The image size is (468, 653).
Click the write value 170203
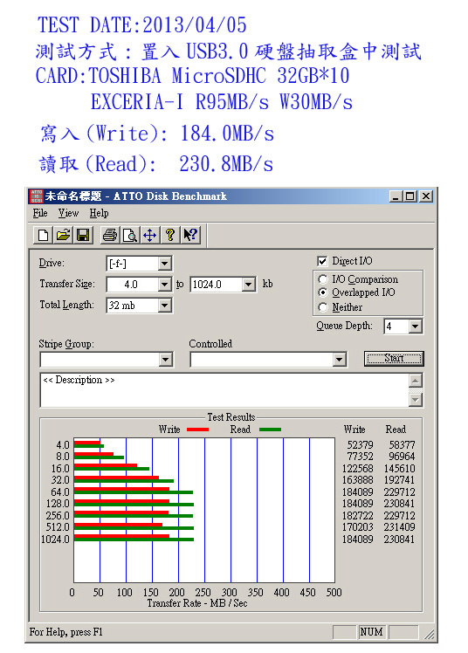pos(358,527)
